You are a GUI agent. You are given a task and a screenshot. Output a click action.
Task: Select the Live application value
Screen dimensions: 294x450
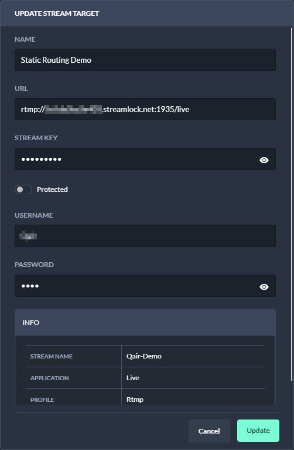tap(133, 378)
